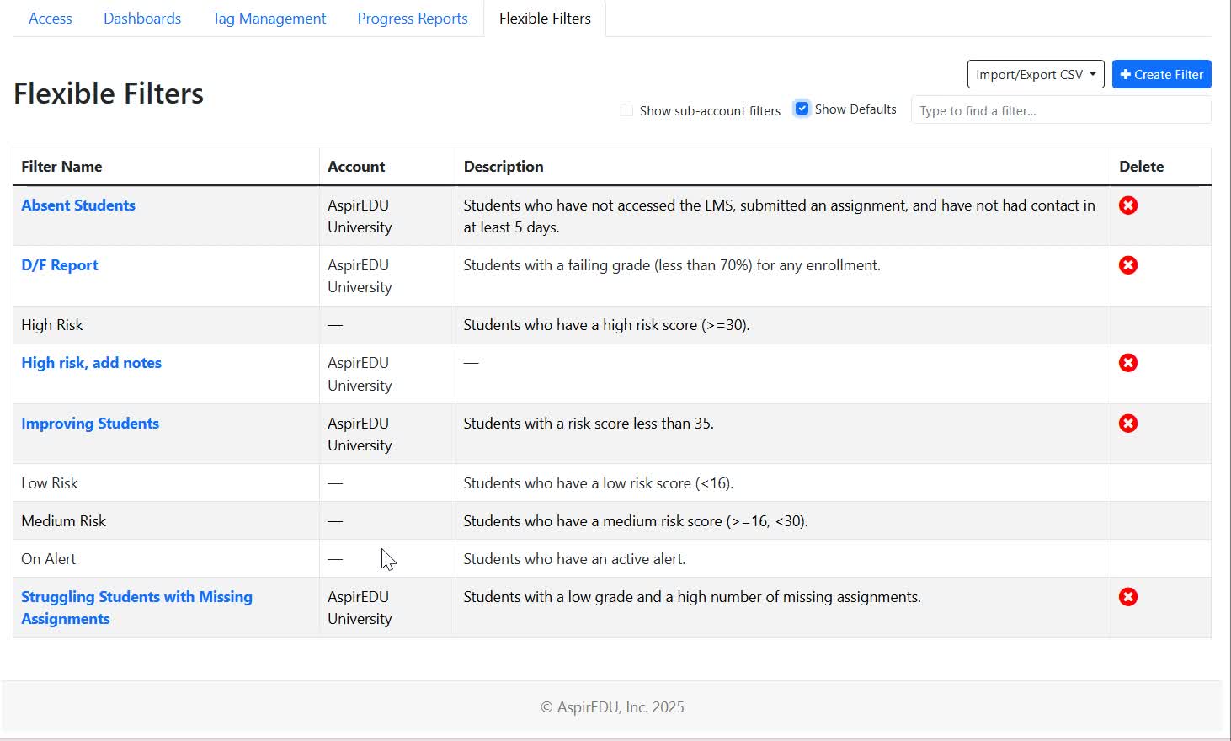The width and height of the screenshot is (1231, 741).
Task: Focus the 'Type to find a filter' field
Action: click(1061, 110)
